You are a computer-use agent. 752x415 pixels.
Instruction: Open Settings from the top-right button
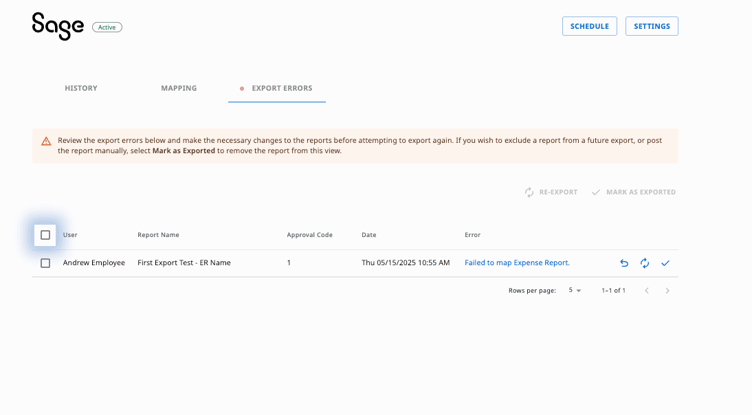(652, 26)
